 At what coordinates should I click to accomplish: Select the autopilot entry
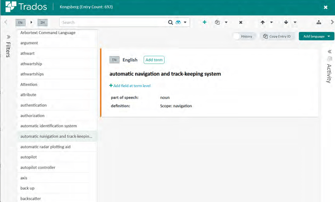coord(58,157)
